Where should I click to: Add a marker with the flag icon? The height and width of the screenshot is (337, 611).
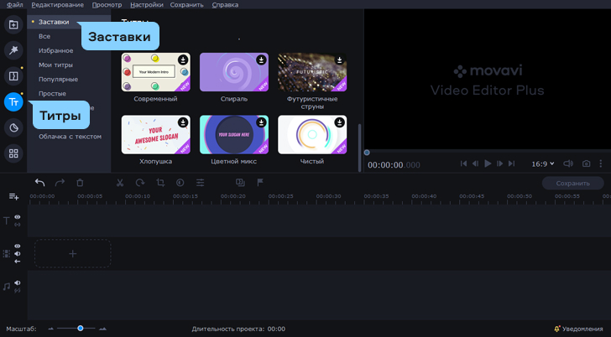pos(260,183)
